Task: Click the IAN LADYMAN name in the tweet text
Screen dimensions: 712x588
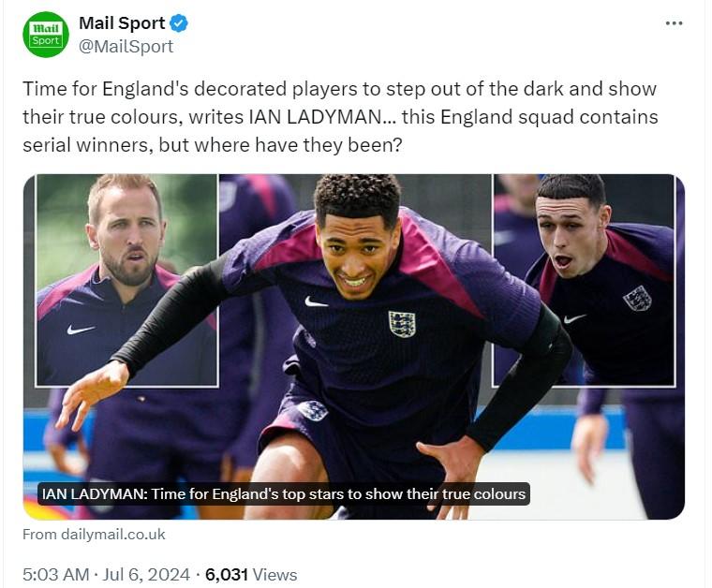Action: point(316,117)
